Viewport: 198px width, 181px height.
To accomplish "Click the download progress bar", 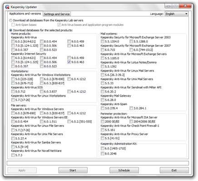I will coord(98,163).
